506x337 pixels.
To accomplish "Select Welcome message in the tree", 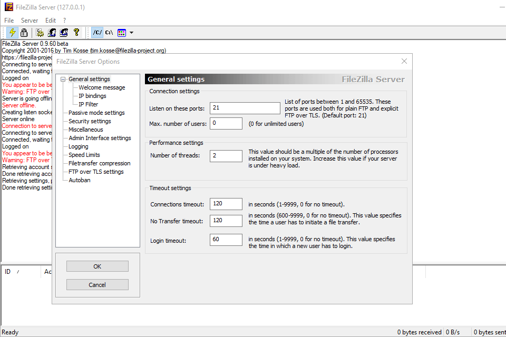I will pos(102,87).
